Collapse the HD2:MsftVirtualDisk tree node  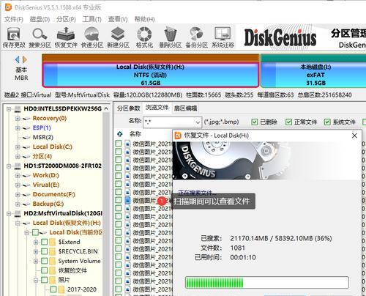point(9,214)
